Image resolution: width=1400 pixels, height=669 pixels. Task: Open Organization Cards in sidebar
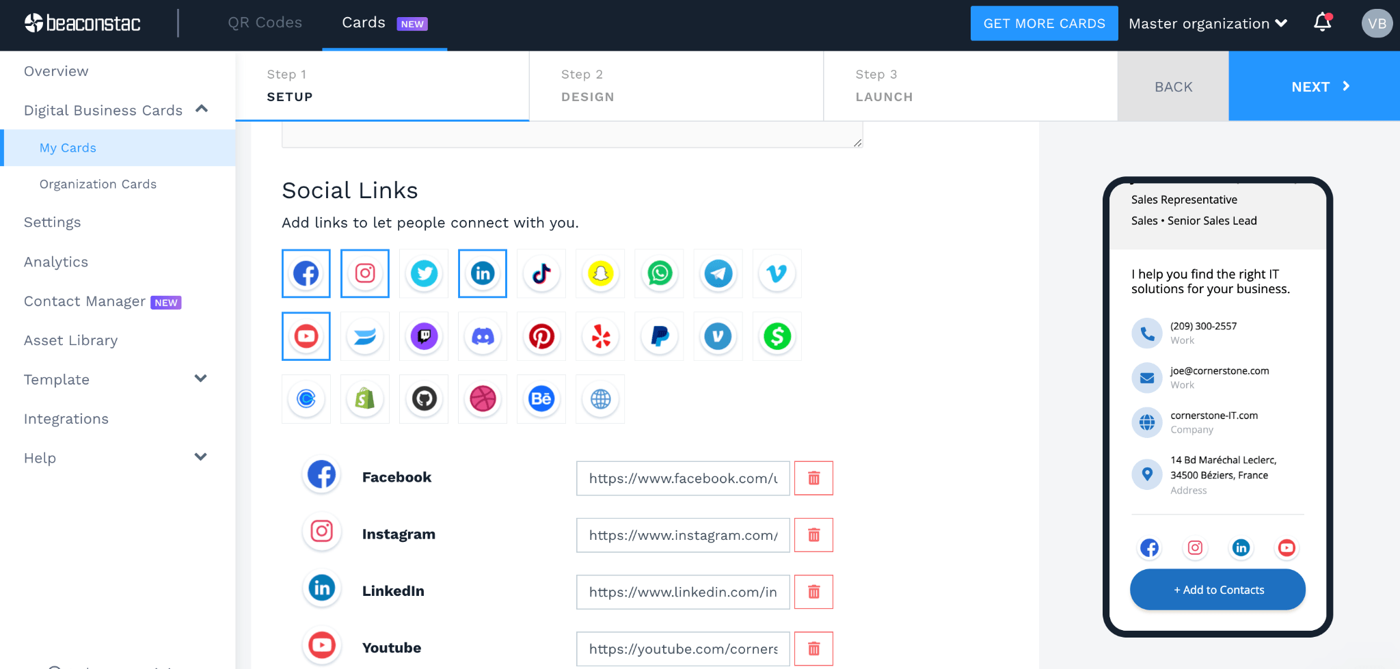click(x=98, y=185)
